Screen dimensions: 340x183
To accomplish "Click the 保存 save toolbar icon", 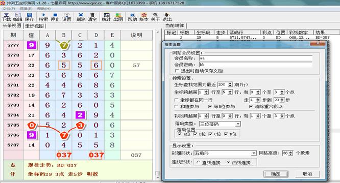I will pos(29,17).
